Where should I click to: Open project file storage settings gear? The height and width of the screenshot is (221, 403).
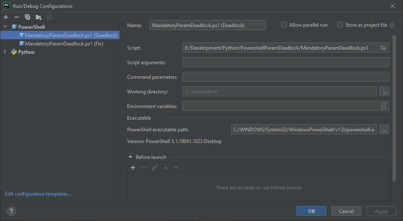(392, 25)
